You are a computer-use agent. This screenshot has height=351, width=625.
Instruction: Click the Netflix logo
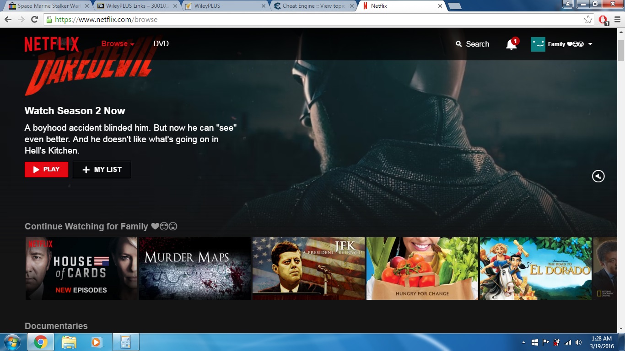click(x=52, y=44)
